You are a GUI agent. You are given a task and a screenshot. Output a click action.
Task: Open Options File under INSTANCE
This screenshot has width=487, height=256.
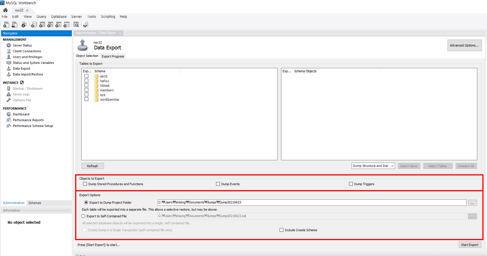click(22, 100)
